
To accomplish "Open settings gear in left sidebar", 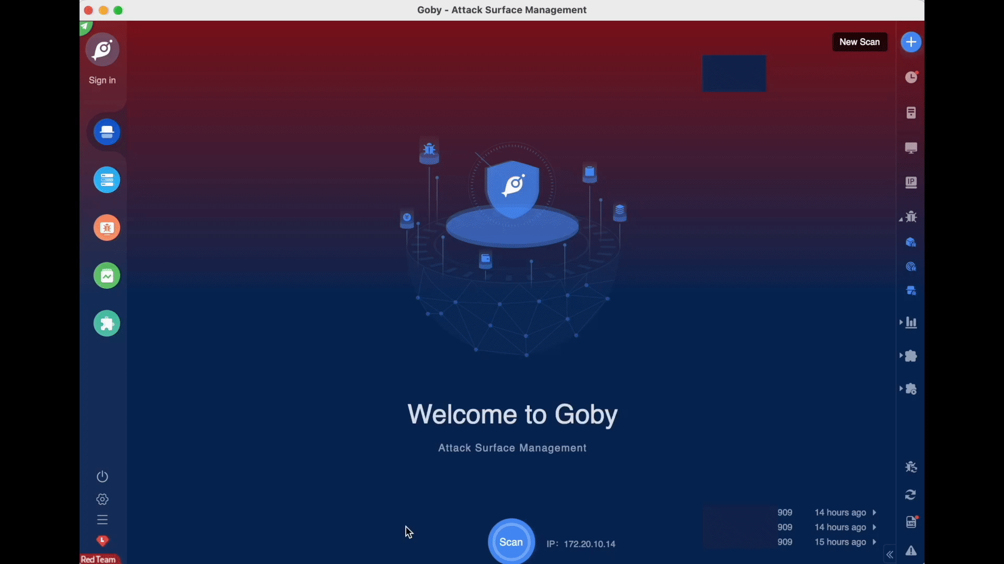I will 102,499.
